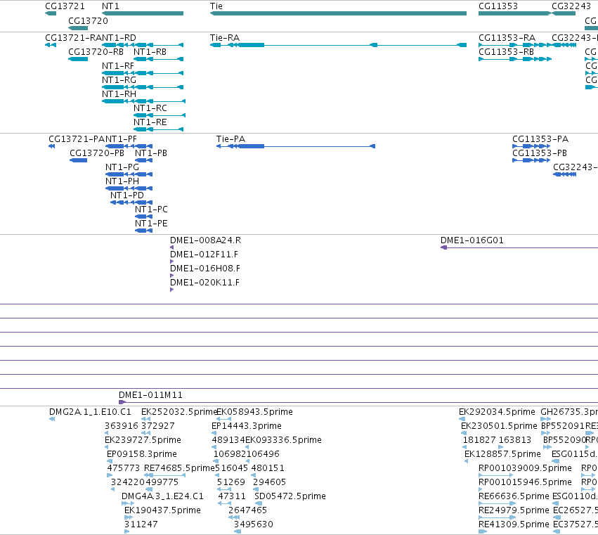Click the CG11353-RA transcript label
Viewport: 598px width, 535px height.
[507, 38]
